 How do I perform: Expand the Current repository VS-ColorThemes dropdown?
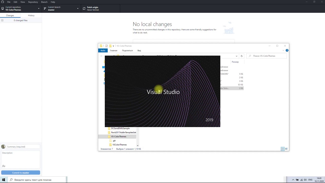click(x=21, y=8)
